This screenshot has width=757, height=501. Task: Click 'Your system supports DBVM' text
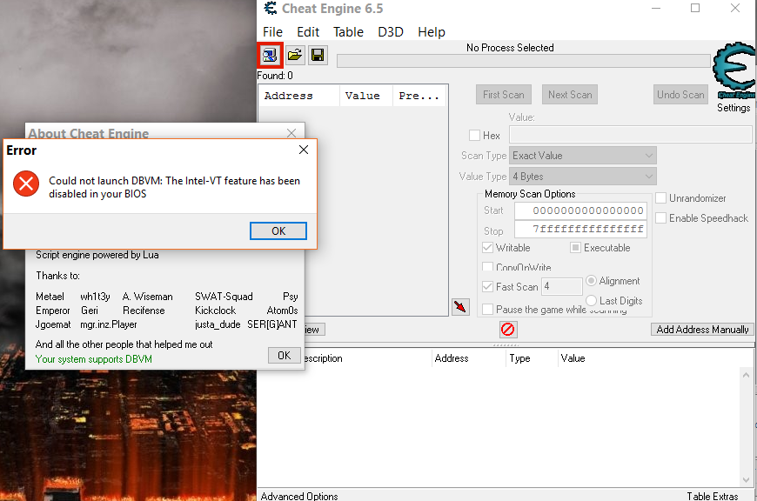pyautogui.click(x=94, y=359)
